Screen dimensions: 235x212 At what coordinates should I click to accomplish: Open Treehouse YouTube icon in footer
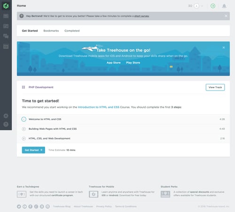[x=24, y=206]
